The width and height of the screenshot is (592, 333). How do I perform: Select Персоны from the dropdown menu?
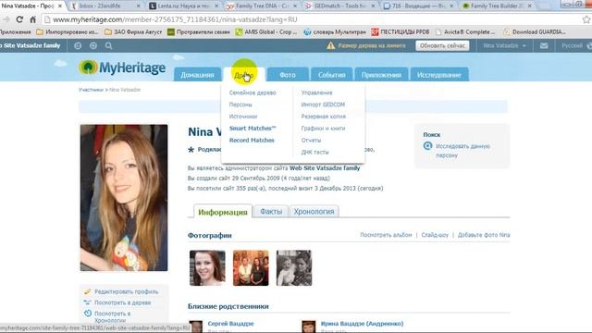coord(240,105)
